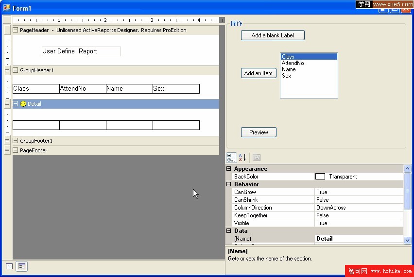The width and height of the screenshot is (414, 277).
Task: Click the left view toggle icon at bottom-left
Action: click(x=9, y=266)
